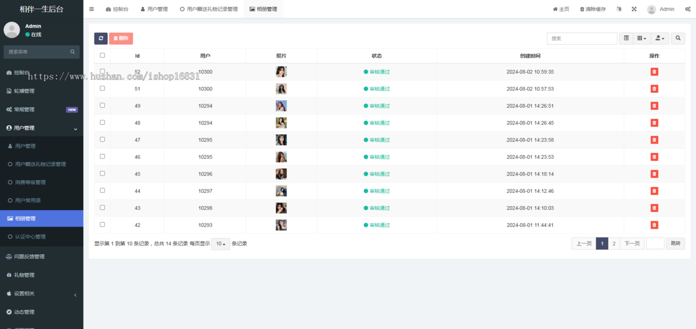Delete the record with Id 42
The height and width of the screenshot is (329, 696).
coord(654,225)
